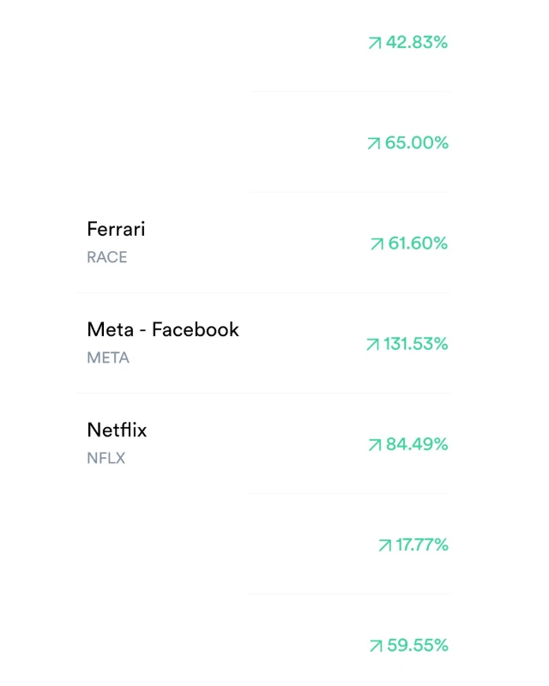Click the trend arrow next to 61.60%

(377, 244)
